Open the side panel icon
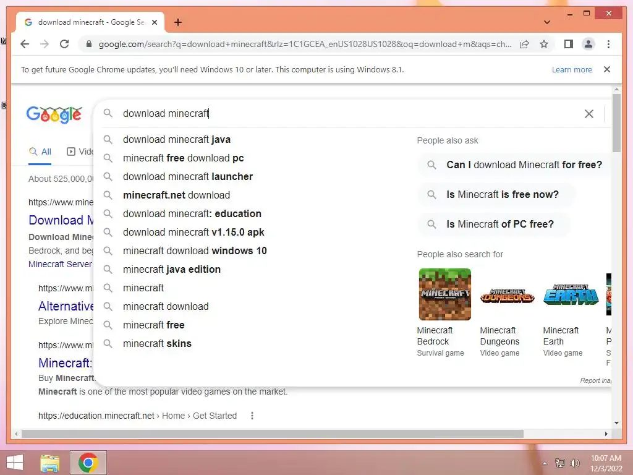The width and height of the screenshot is (633, 475). coord(569,44)
